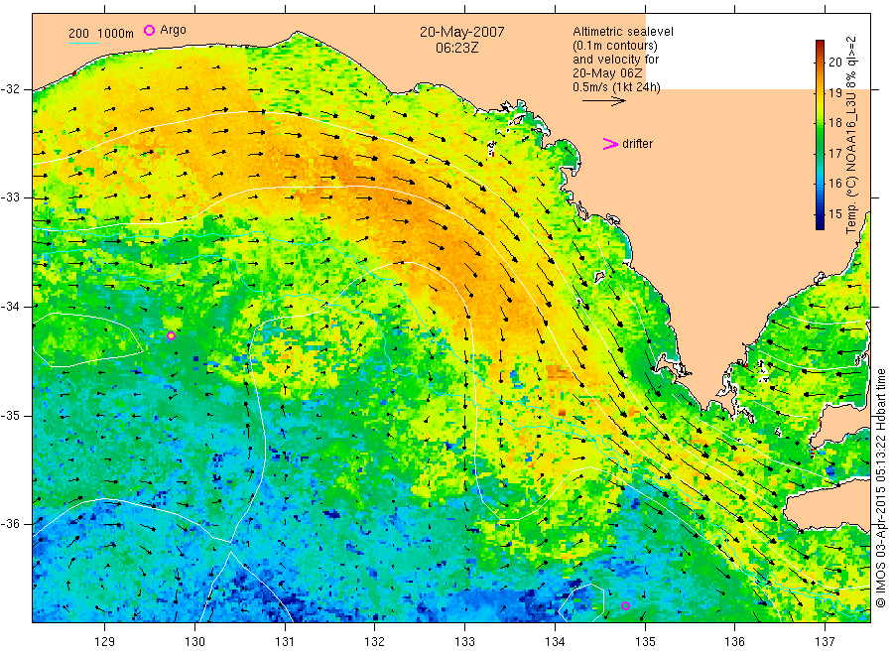Click the colorbar value '18'
893x655 pixels.
[834, 123]
